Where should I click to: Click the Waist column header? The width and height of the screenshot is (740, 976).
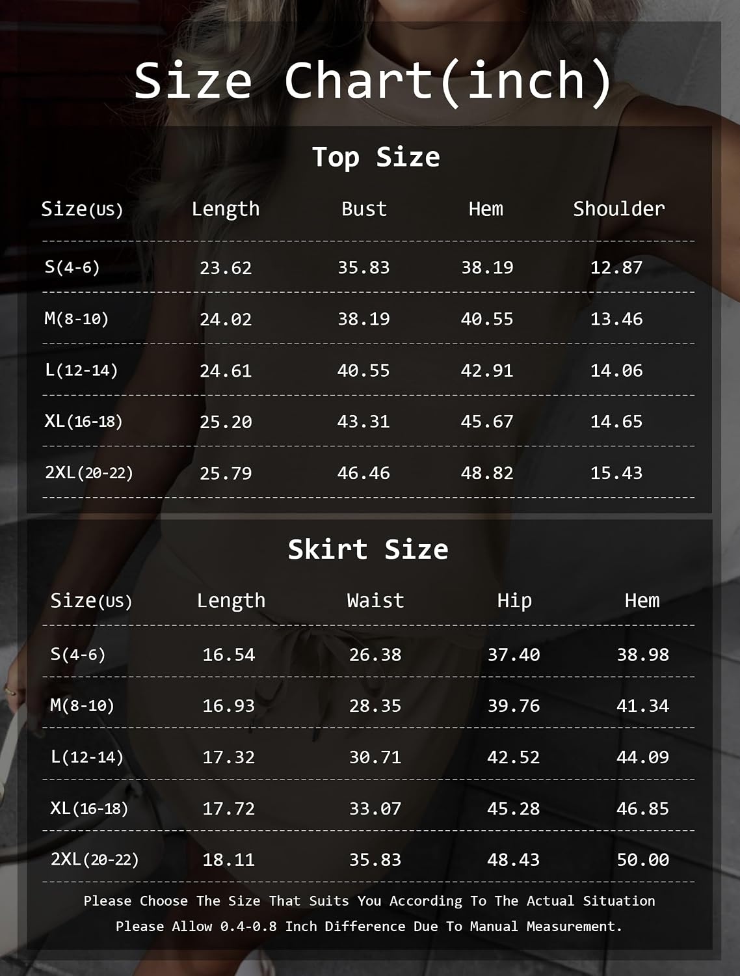coord(375,601)
